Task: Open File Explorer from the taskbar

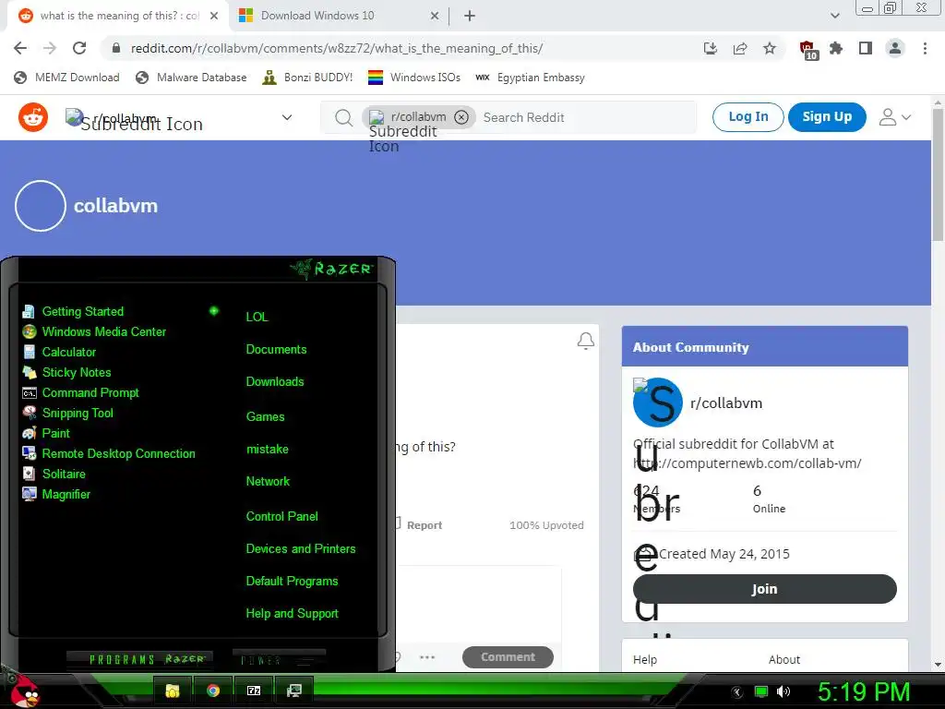Action: (173, 691)
